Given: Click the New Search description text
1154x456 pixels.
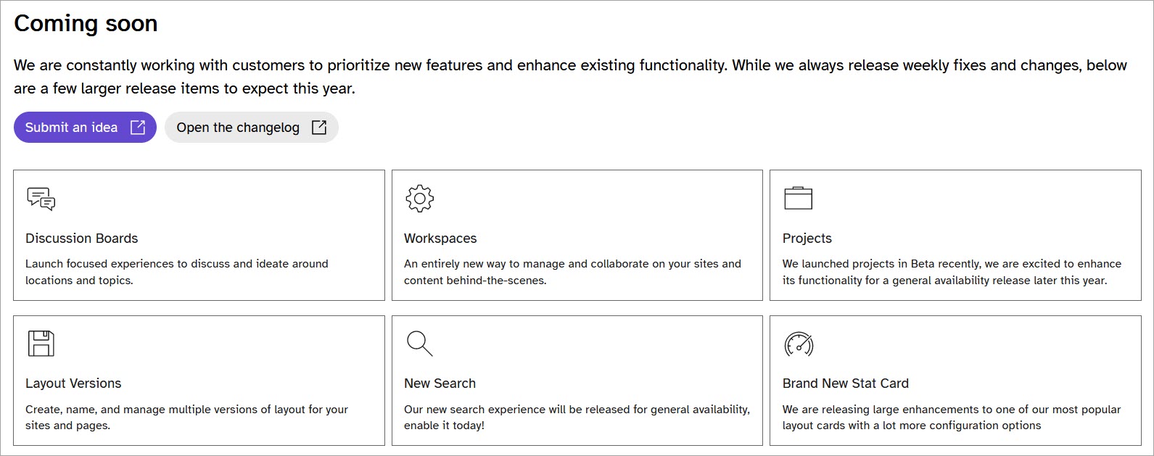Looking at the screenshot, I should point(577,417).
